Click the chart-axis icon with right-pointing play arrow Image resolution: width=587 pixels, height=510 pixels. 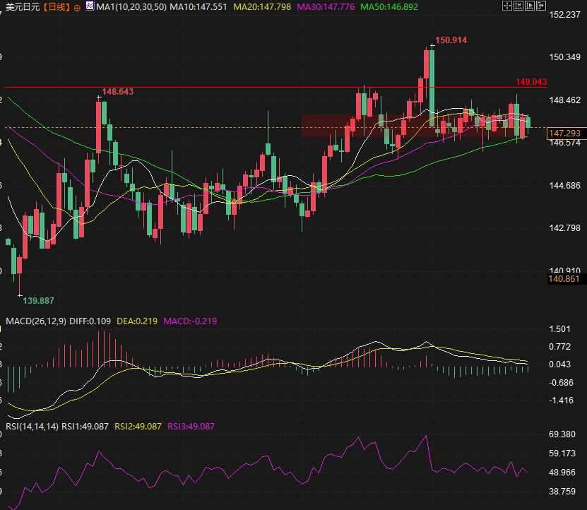[530, 6]
